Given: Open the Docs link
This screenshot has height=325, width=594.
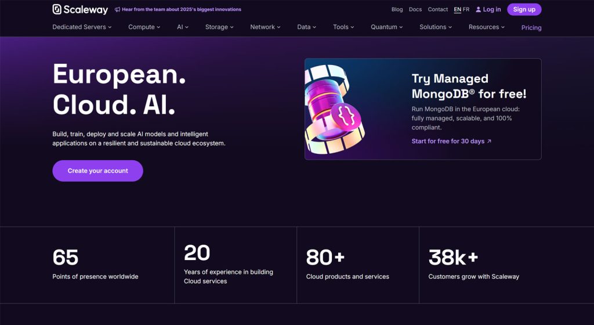Looking at the screenshot, I should 415,10.
